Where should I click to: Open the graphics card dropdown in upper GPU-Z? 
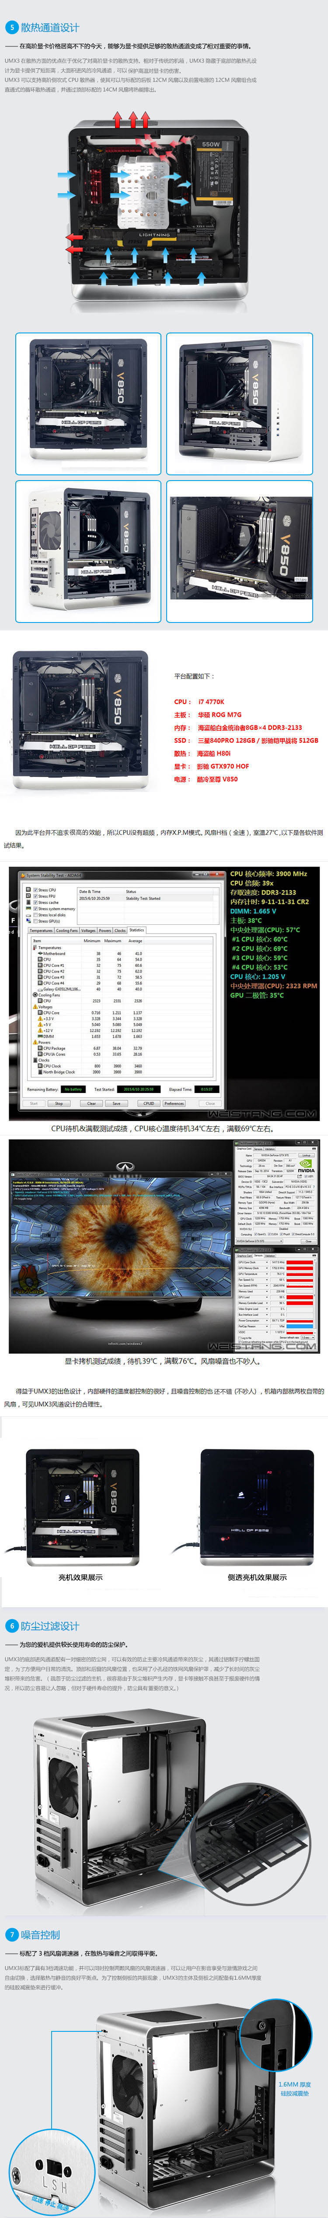(259, 1241)
